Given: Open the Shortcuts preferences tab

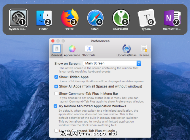Looking at the screenshot, I should (x=89, y=51).
